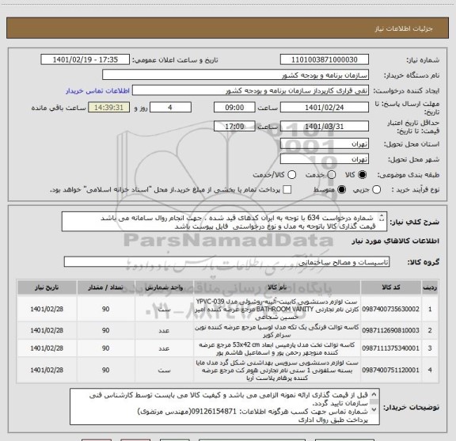Click the جزئیات اطلاعات نیاز header title
This screenshot has height=441, width=456.
click(x=404, y=29)
